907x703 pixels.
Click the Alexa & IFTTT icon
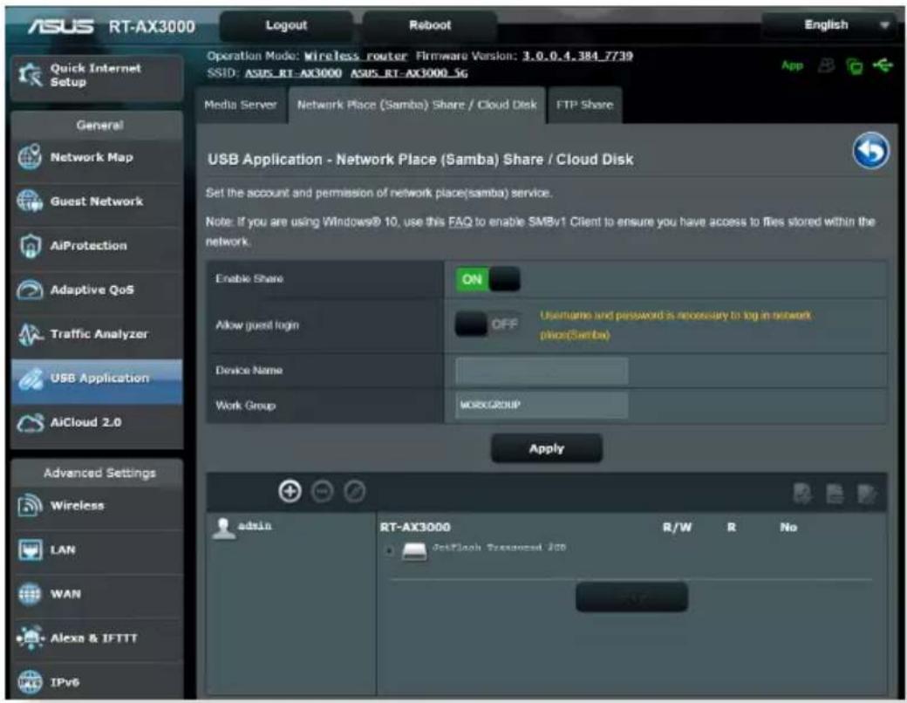(x=30, y=638)
